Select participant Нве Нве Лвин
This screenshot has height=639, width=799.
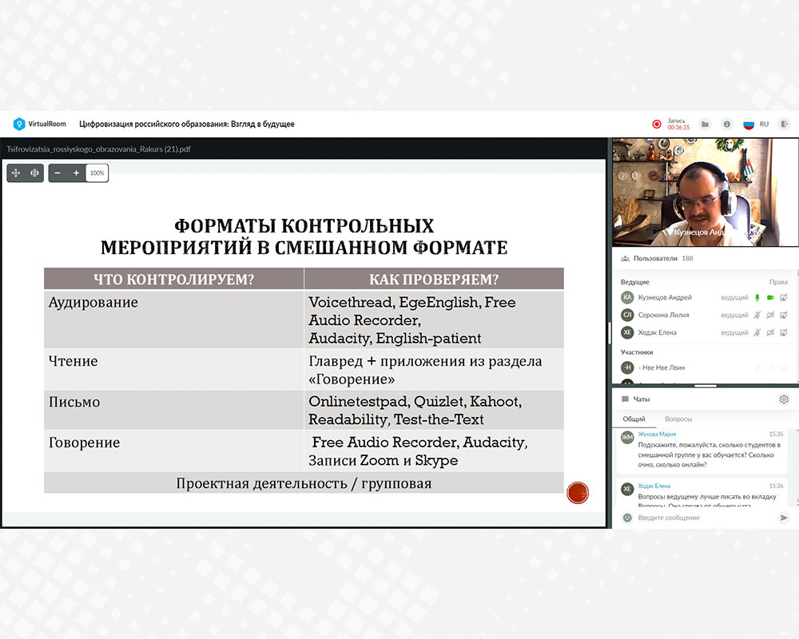point(706,367)
